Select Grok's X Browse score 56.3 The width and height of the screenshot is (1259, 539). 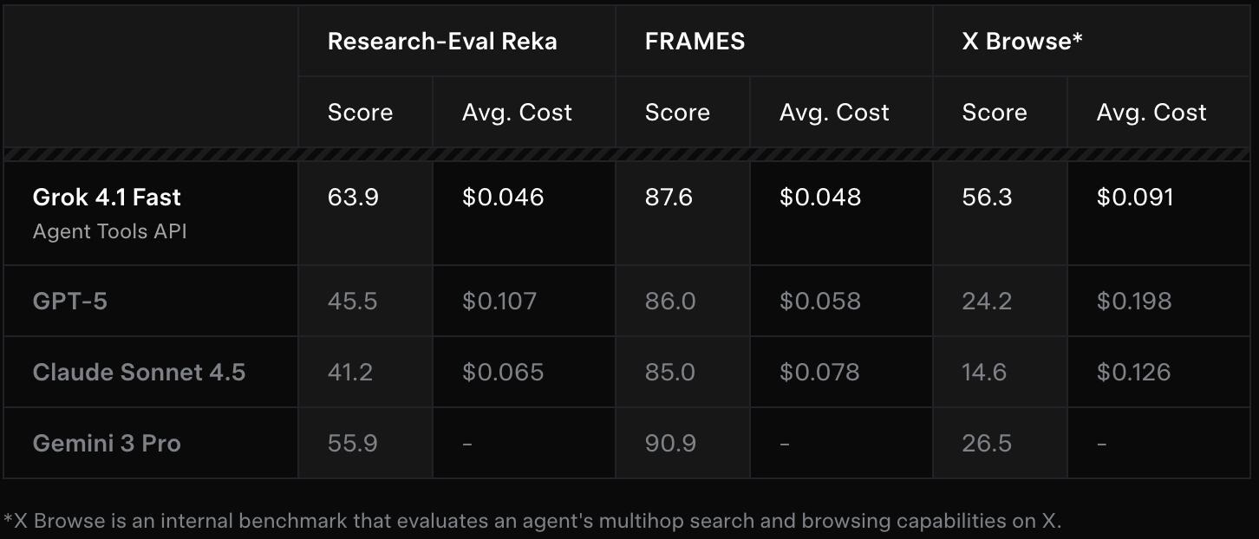(987, 198)
